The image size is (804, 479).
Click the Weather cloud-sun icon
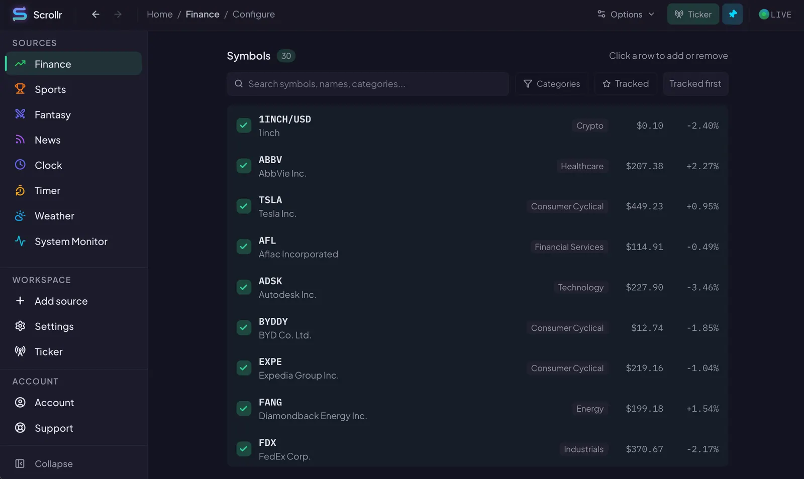click(20, 215)
